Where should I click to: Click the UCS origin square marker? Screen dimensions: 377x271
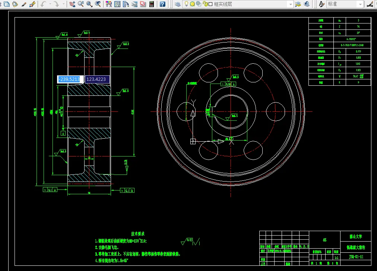pos(193,142)
